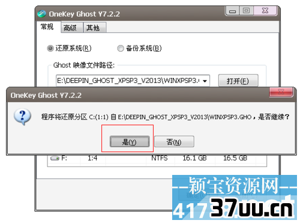This screenshot has height=223, width=300.
Task: Click 打开(F) to browse image file
Action: (238, 81)
